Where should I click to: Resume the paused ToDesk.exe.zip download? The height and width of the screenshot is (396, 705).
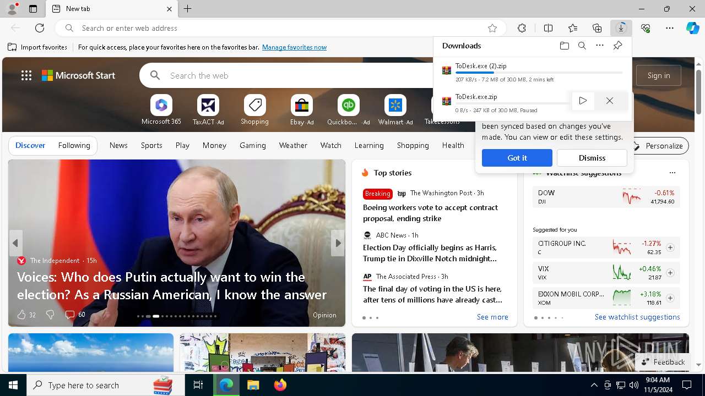pos(583,101)
